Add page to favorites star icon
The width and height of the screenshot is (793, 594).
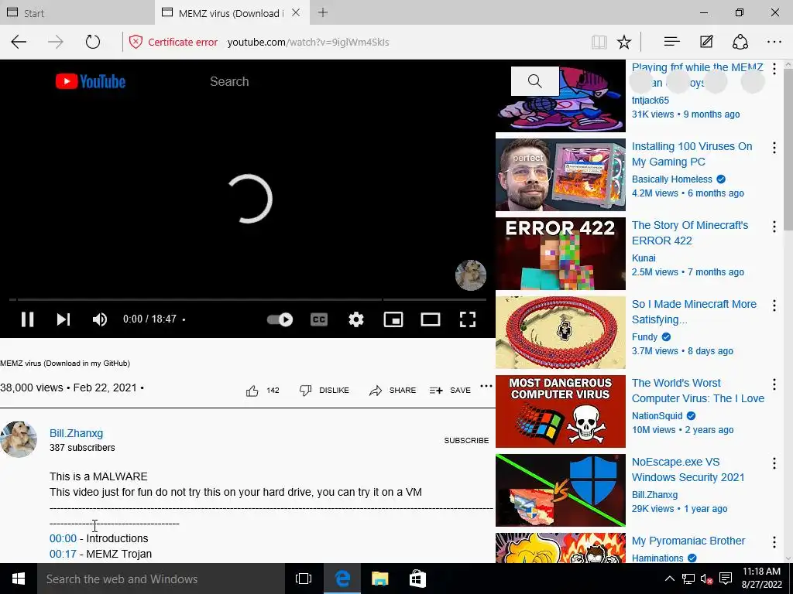coord(624,42)
